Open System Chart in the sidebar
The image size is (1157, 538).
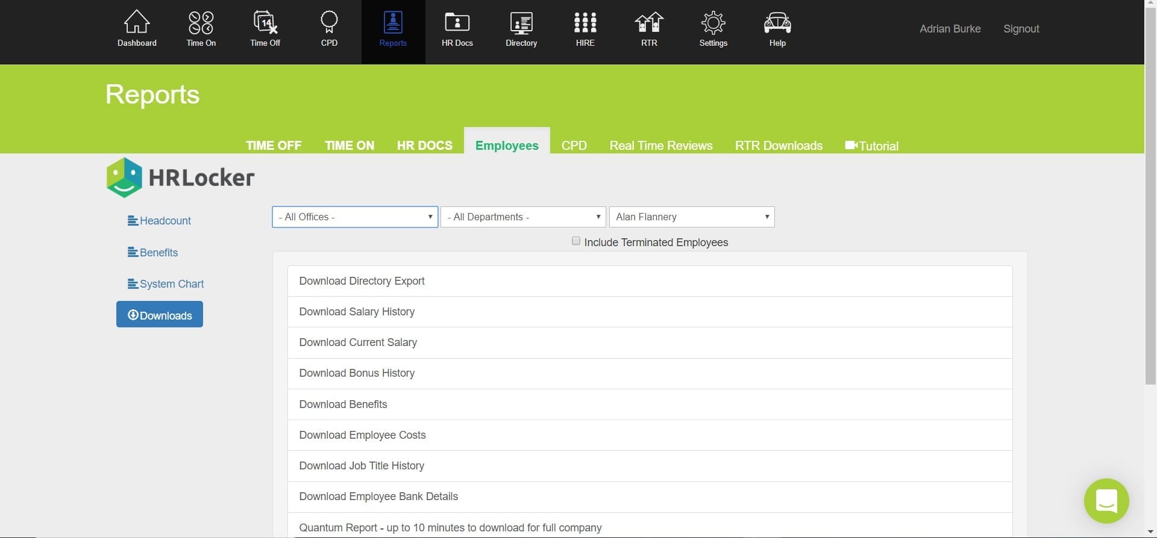[166, 284]
